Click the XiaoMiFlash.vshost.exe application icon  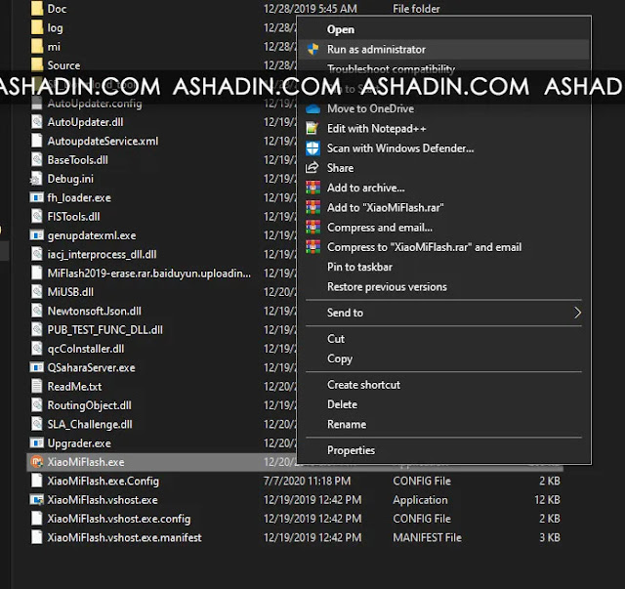click(37, 500)
